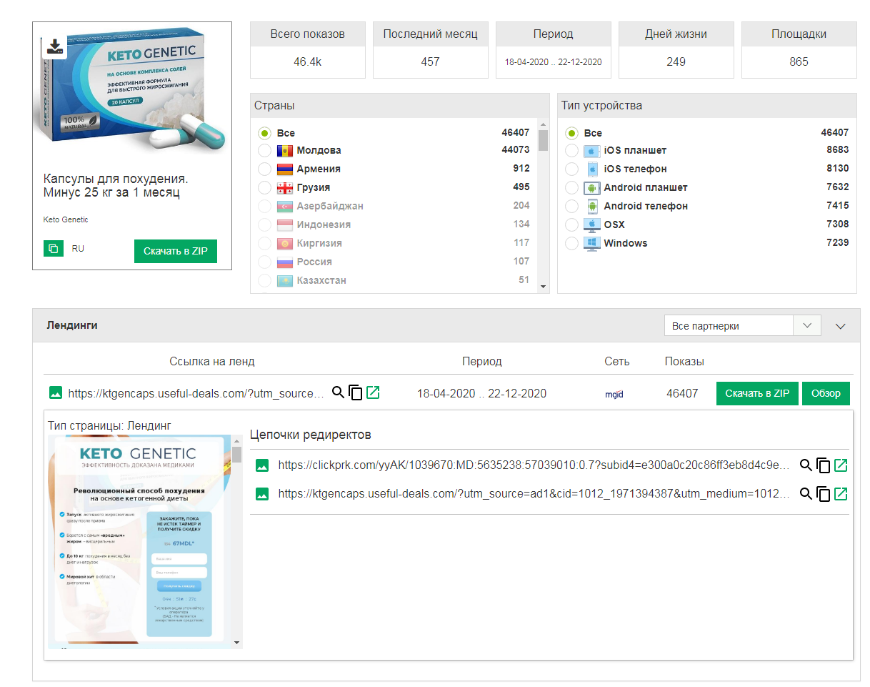Click the Всего показов stat card
Image resolution: width=870 pixels, height=687 pixels.
click(x=308, y=49)
